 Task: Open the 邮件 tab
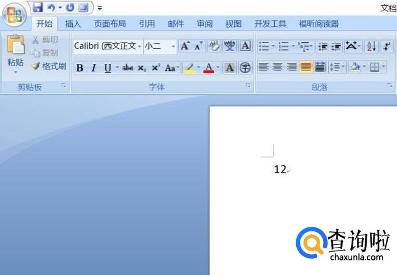176,24
